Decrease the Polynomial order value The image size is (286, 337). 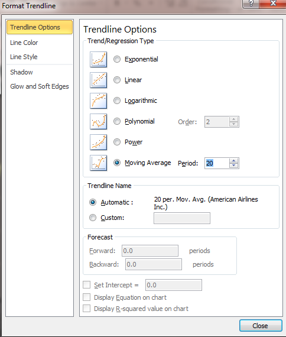pos(233,124)
